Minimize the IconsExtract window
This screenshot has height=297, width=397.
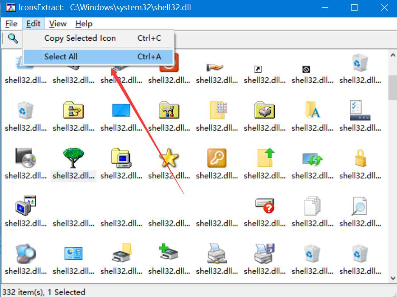(x=325, y=8)
